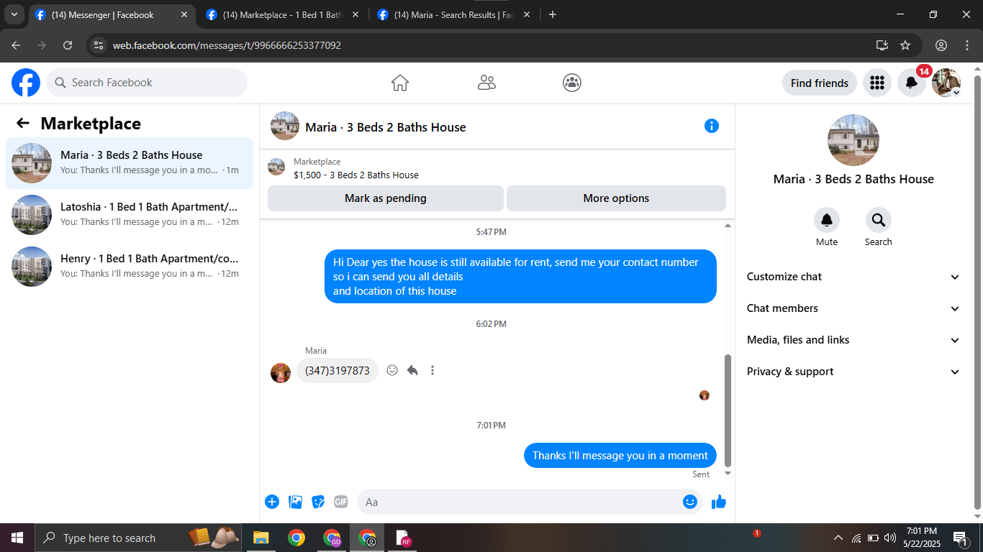Click the Mark as pending button
The image size is (983, 552).
[386, 198]
